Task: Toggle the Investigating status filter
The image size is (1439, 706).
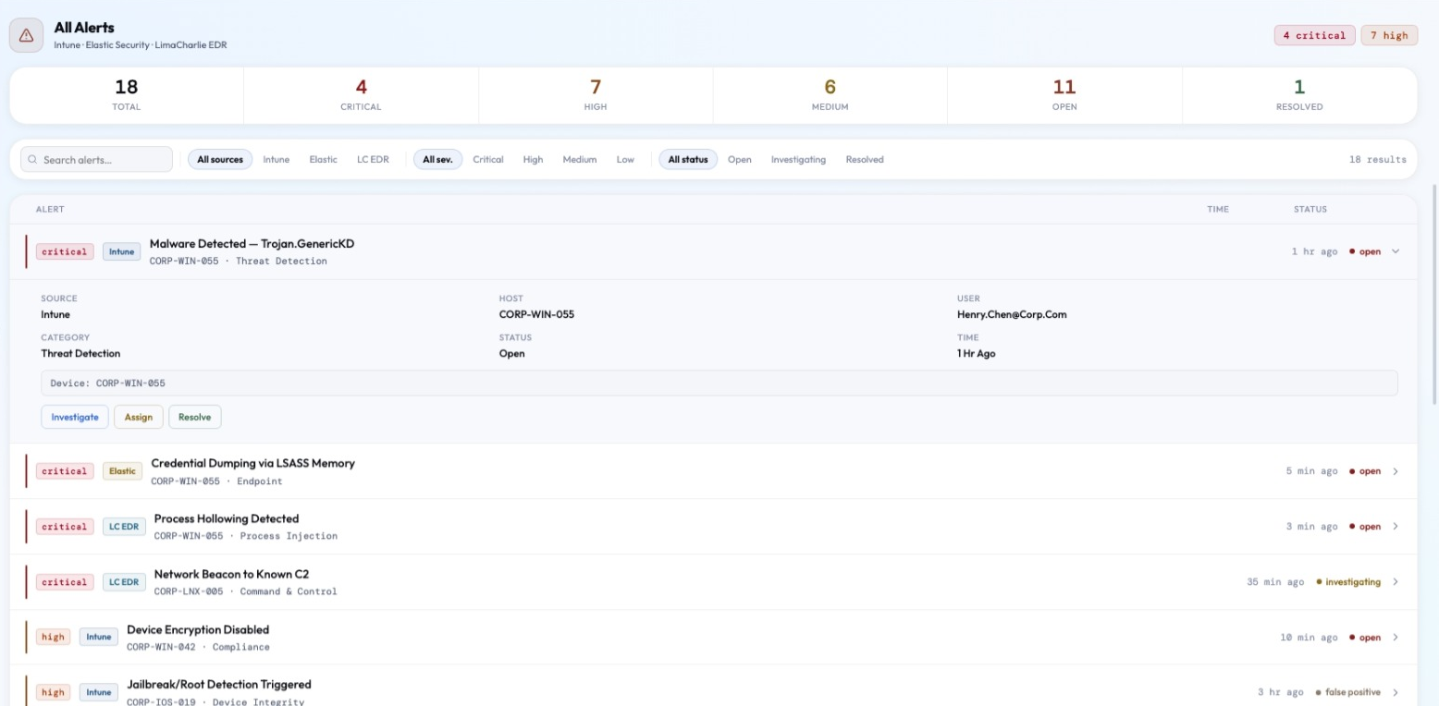Action: (x=798, y=160)
